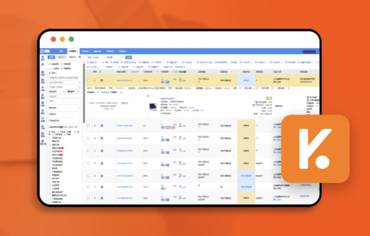Tick the checkbox for order row 3
Image resolution: width=370 pixels, height=236 pixels.
88,138
